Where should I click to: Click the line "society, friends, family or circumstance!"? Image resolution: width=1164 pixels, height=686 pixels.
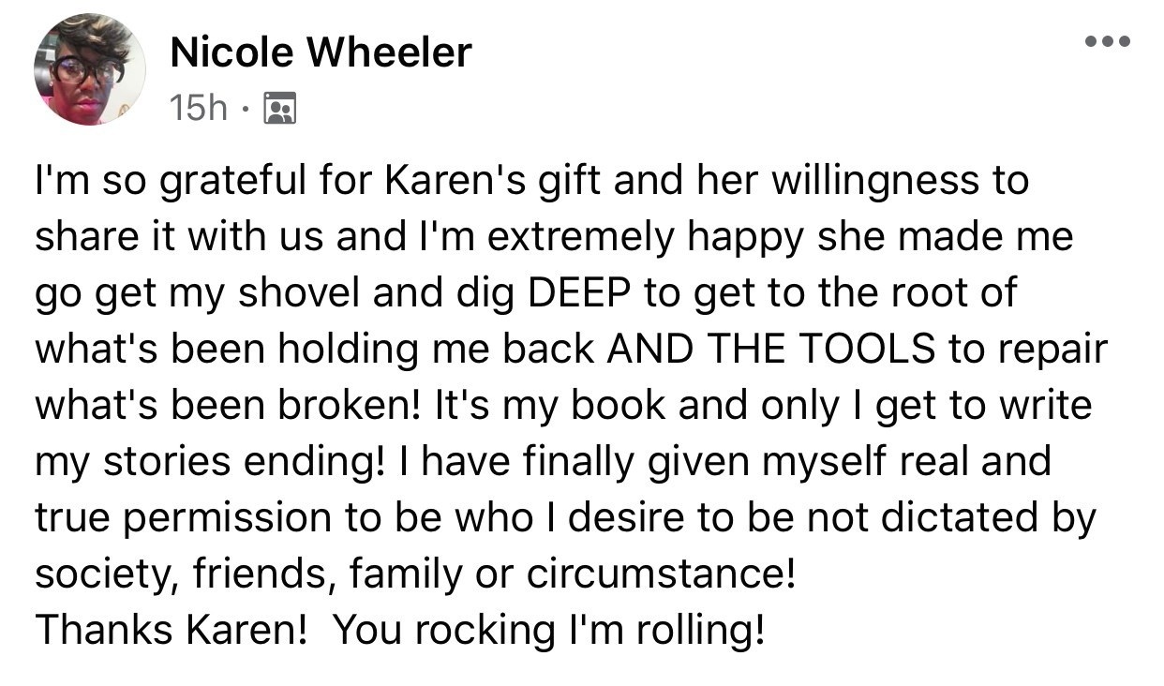[415, 574]
